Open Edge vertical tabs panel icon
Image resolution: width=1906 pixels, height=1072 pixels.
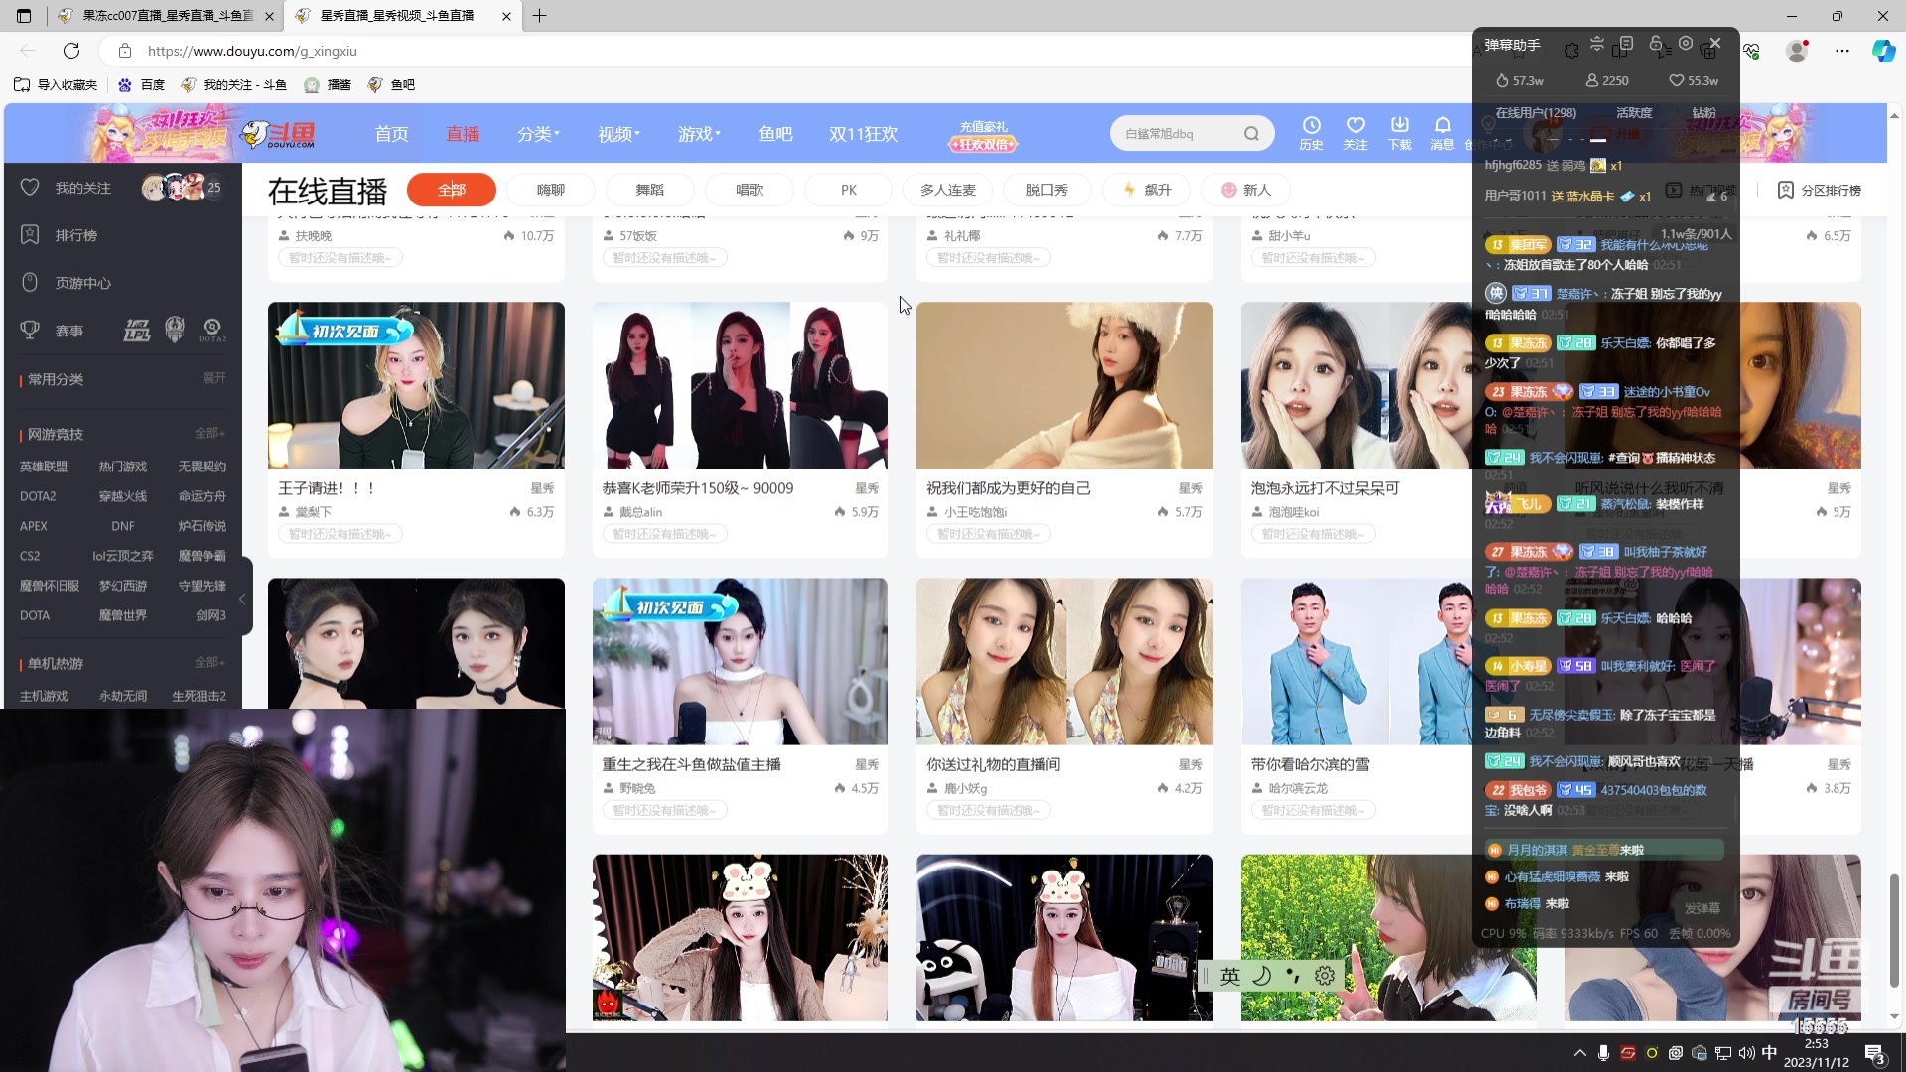(x=24, y=16)
